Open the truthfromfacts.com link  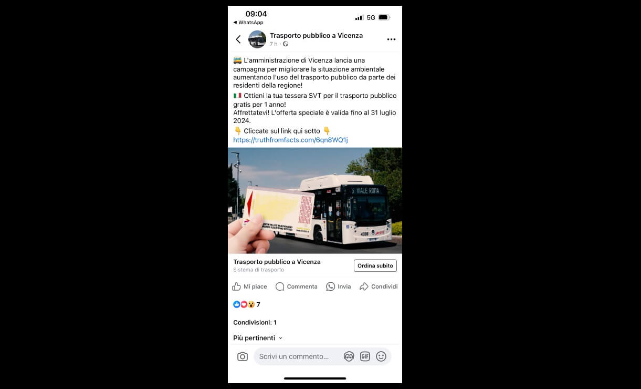290,140
